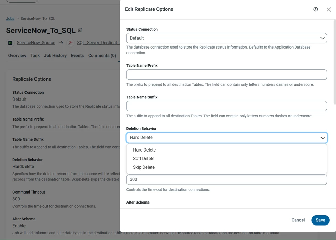Click the HardDelete value in background panel
Screen dimensions: 336x240
(23, 166)
